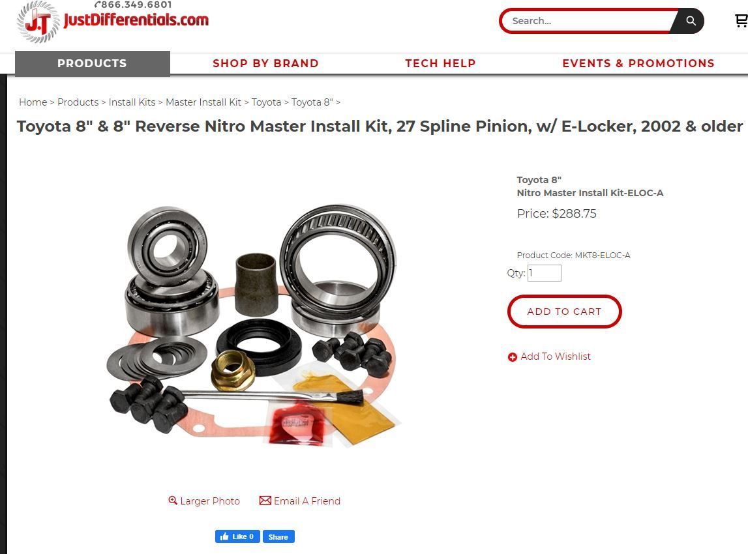Open the Toyota 8" breadcrumb link

tap(312, 102)
